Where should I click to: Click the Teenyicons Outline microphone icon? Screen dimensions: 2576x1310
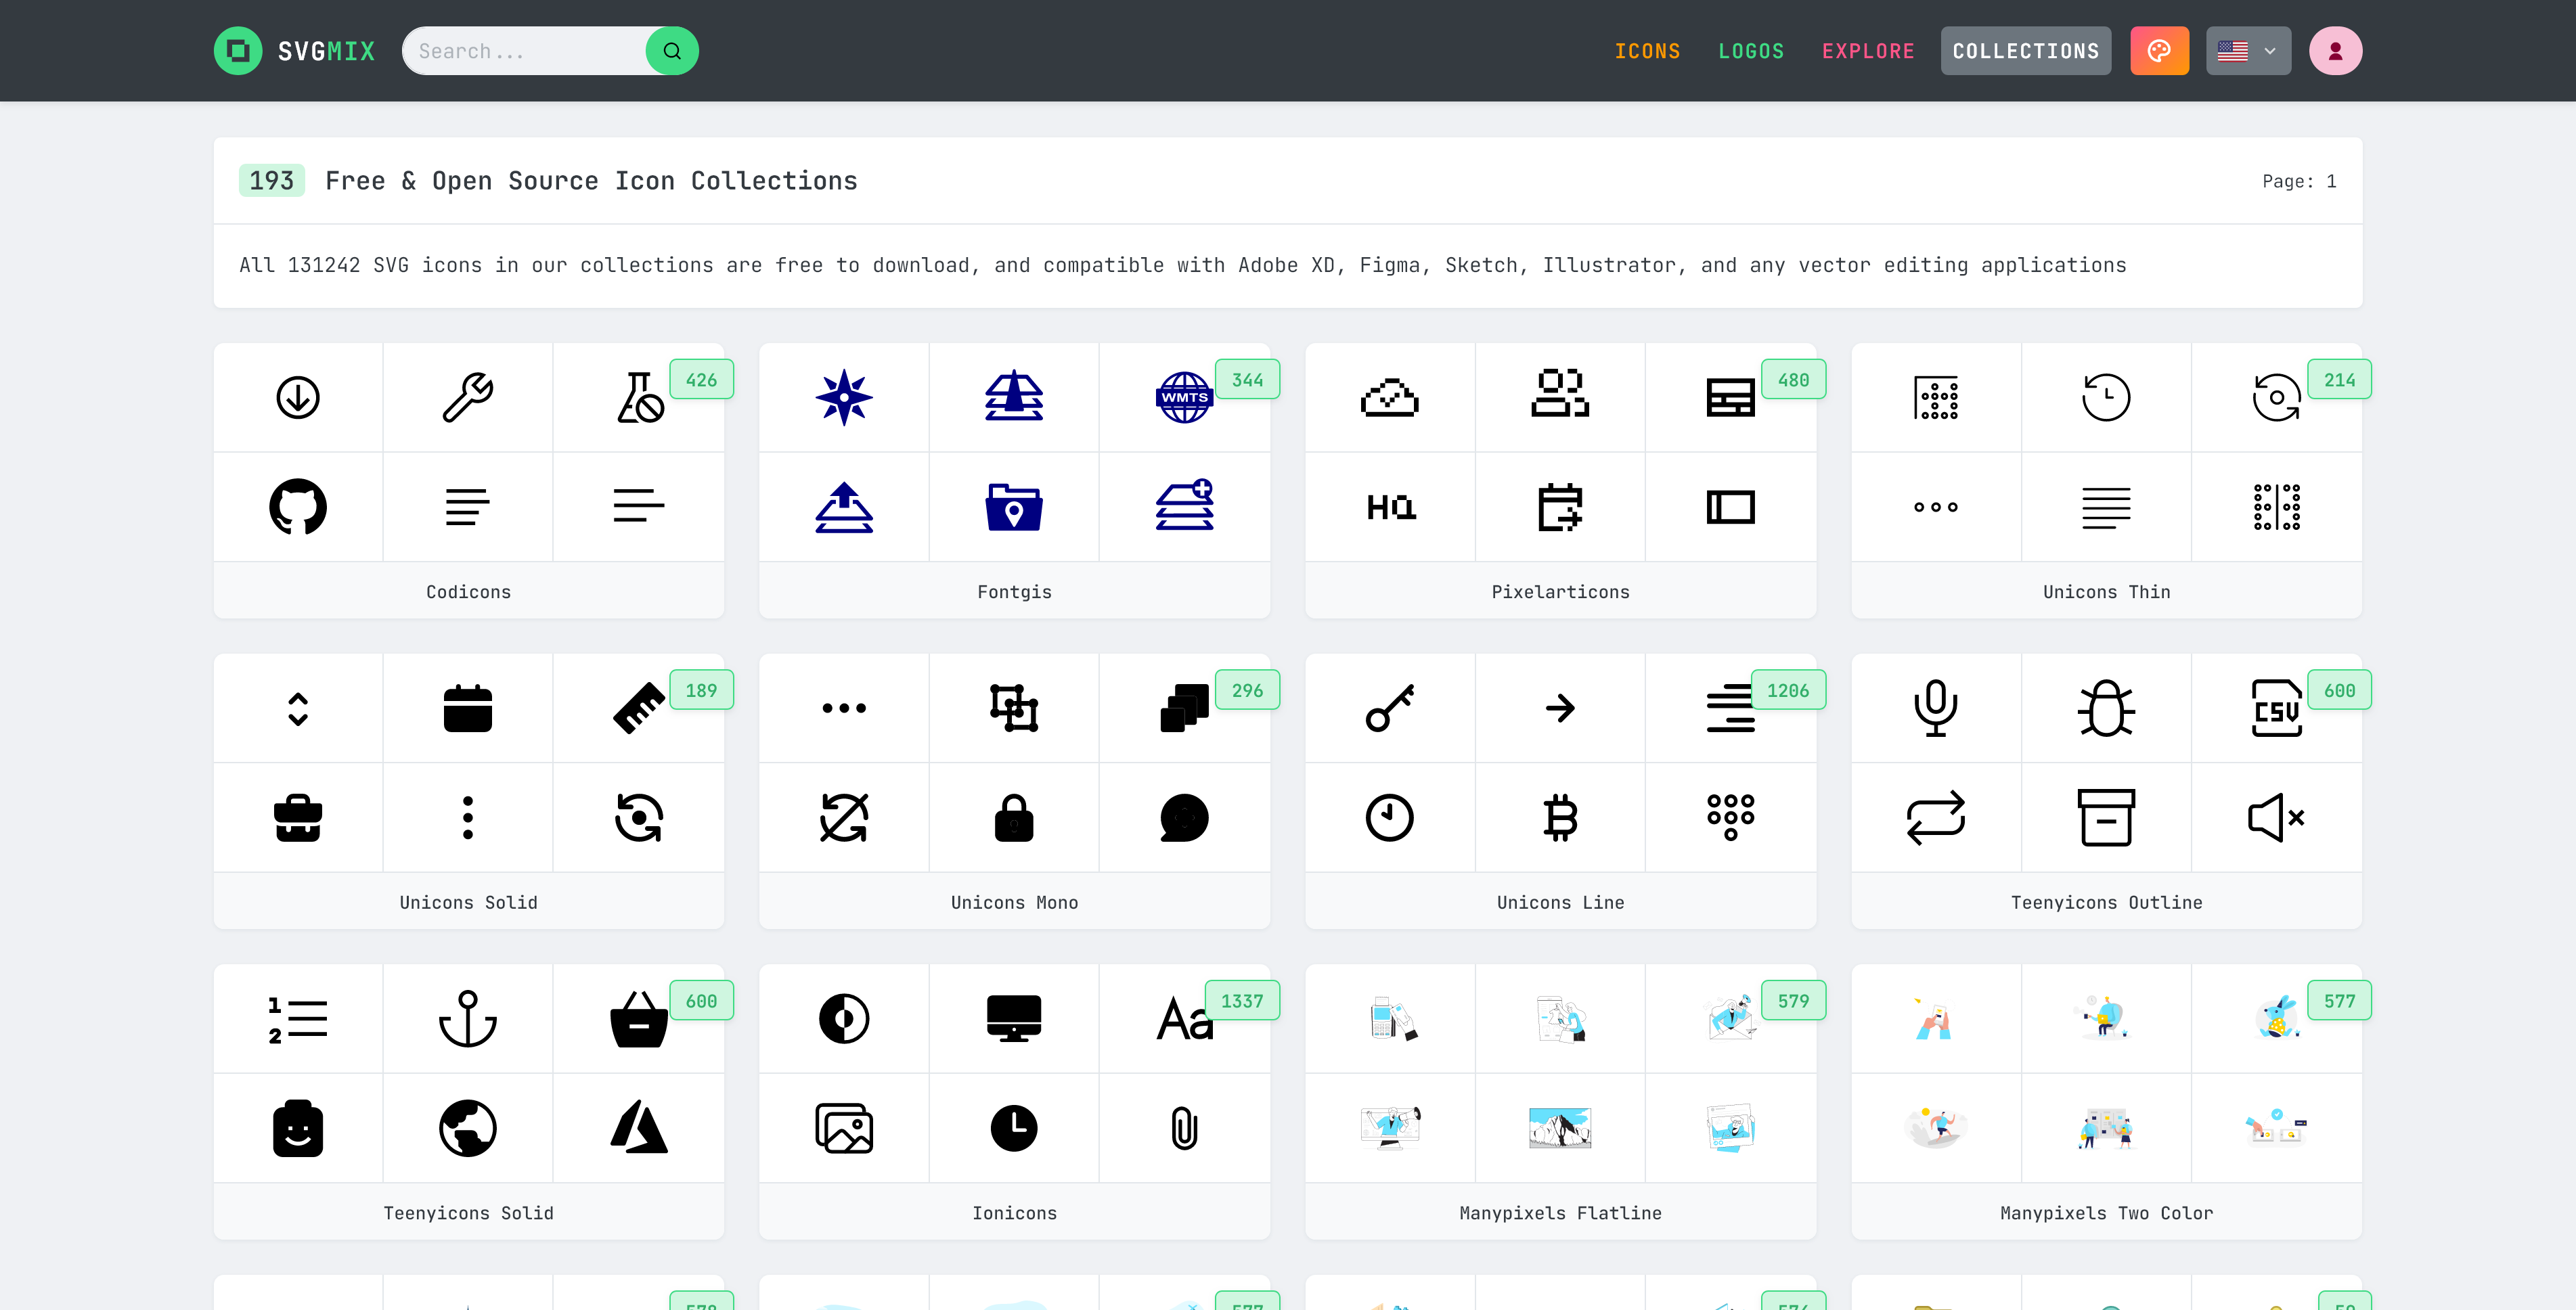[1936, 708]
